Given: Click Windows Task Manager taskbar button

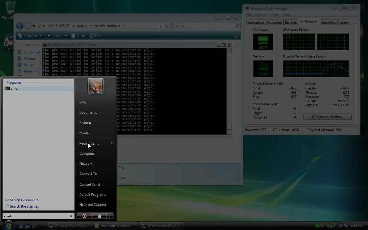Looking at the screenshot, I should (x=69, y=226).
